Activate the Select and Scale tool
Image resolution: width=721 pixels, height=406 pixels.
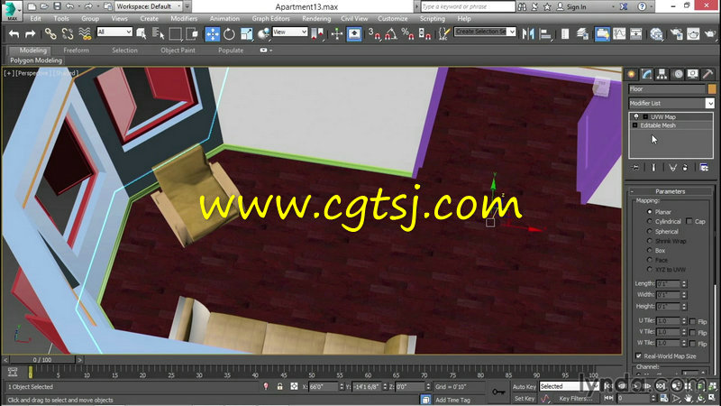point(246,33)
